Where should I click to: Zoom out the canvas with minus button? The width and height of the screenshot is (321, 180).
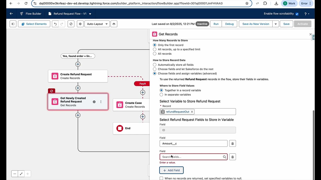[15, 174]
